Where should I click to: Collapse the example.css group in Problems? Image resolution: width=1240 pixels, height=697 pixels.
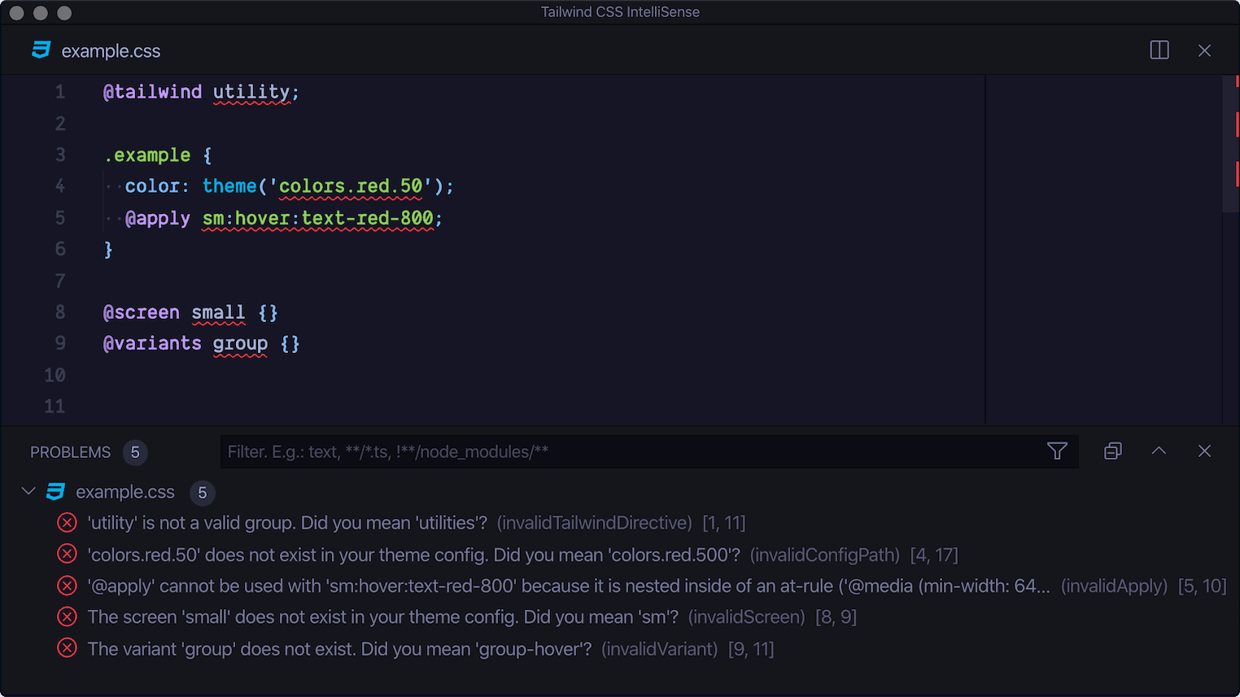[x=28, y=491]
